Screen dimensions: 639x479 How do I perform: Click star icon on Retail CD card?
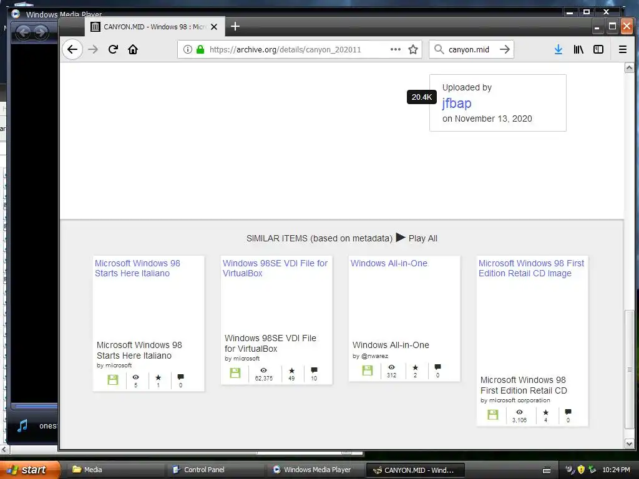pos(545,413)
